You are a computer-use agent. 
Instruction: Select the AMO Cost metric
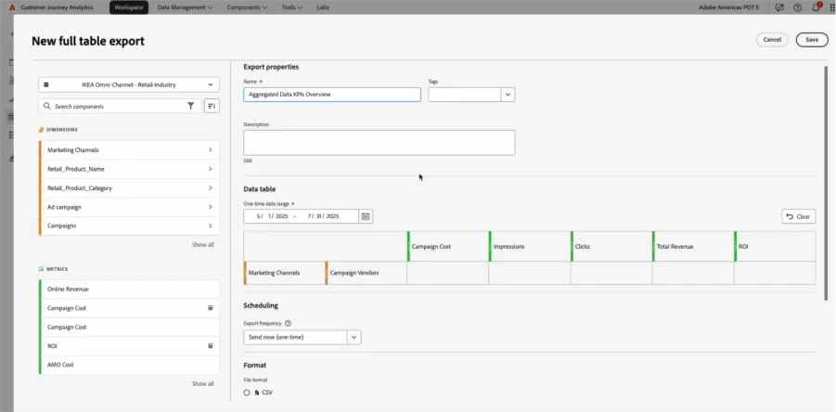click(x=129, y=365)
